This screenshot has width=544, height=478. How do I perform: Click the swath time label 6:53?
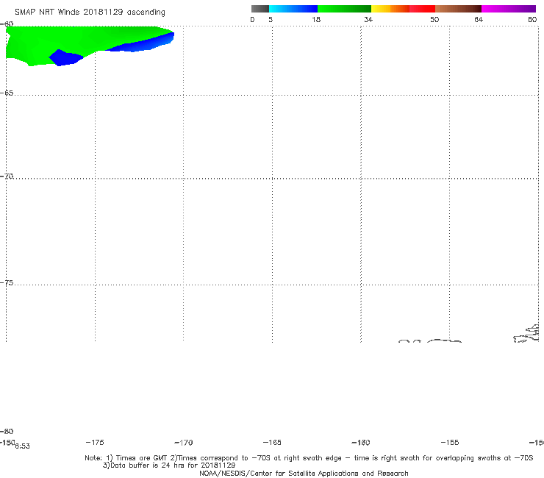22,446
